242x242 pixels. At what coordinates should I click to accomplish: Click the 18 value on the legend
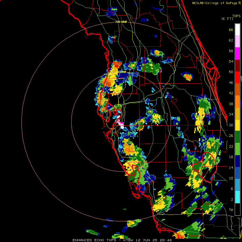231,157
